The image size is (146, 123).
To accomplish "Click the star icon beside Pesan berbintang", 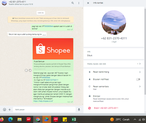I will tap(90, 72).
